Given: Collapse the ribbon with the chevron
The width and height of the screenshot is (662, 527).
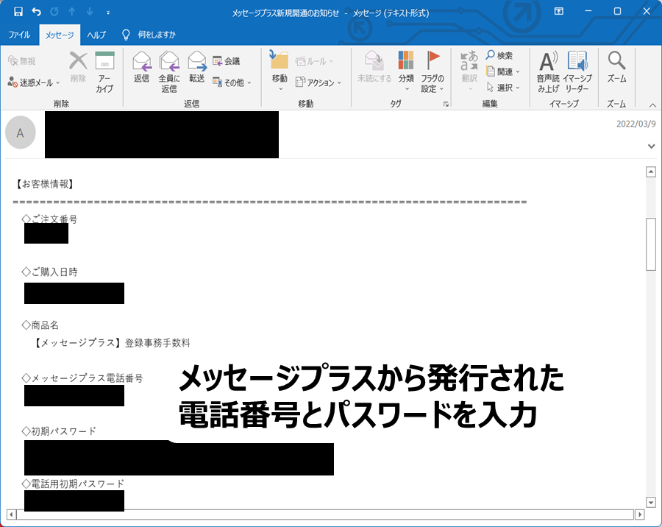Looking at the screenshot, I should point(652,105).
